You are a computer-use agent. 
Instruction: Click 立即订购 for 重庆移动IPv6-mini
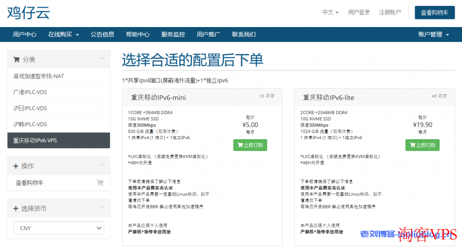pyautogui.click(x=250, y=145)
